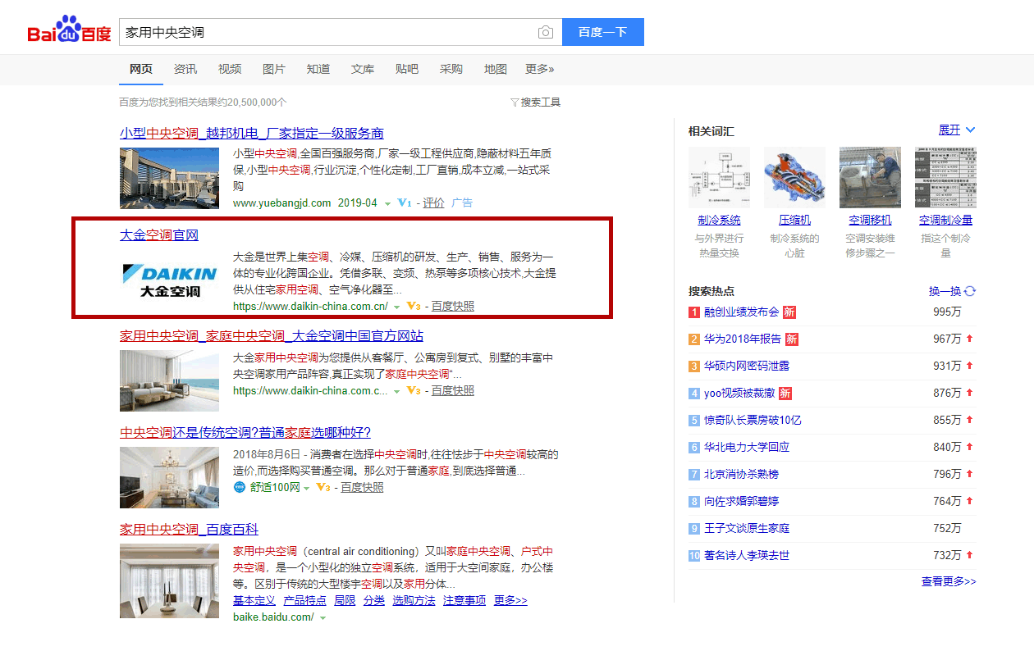Open camera image search icon
Screen dimensions: 1034x651
tap(545, 32)
